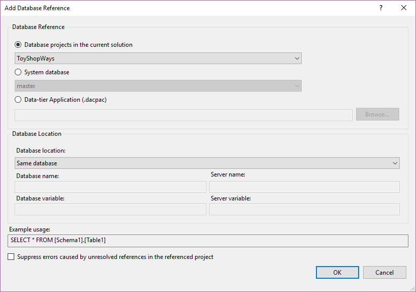416x292 pixels.
Task: Select Database projects in the current solution
Action: pos(19,45)
